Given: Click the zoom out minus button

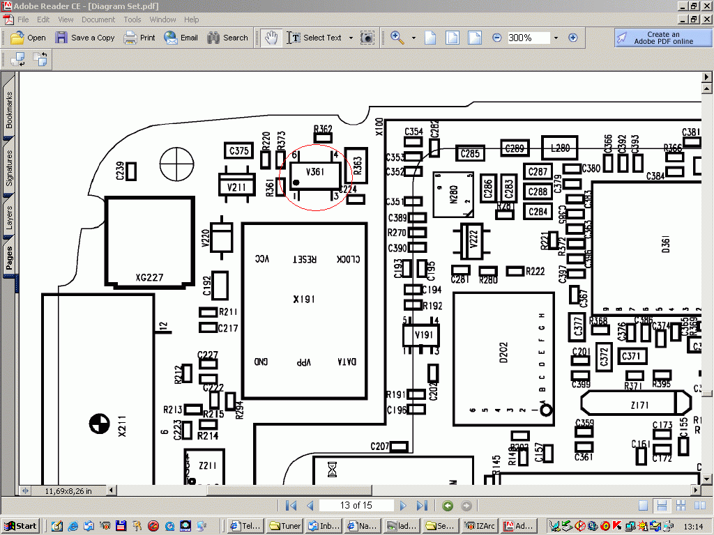Looking at the screenshot, I should pyautogui.click(x=497, y=38).
